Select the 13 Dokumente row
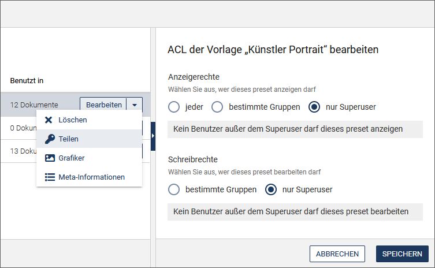This screenshot has height=268, width=435. pos(75,151)
